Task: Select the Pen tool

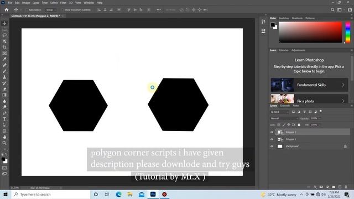Action: click(x=4, y=113)
